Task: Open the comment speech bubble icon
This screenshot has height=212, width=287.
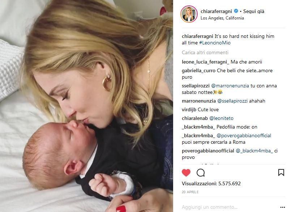Action: pyautogui.click(x=201, y=173)
